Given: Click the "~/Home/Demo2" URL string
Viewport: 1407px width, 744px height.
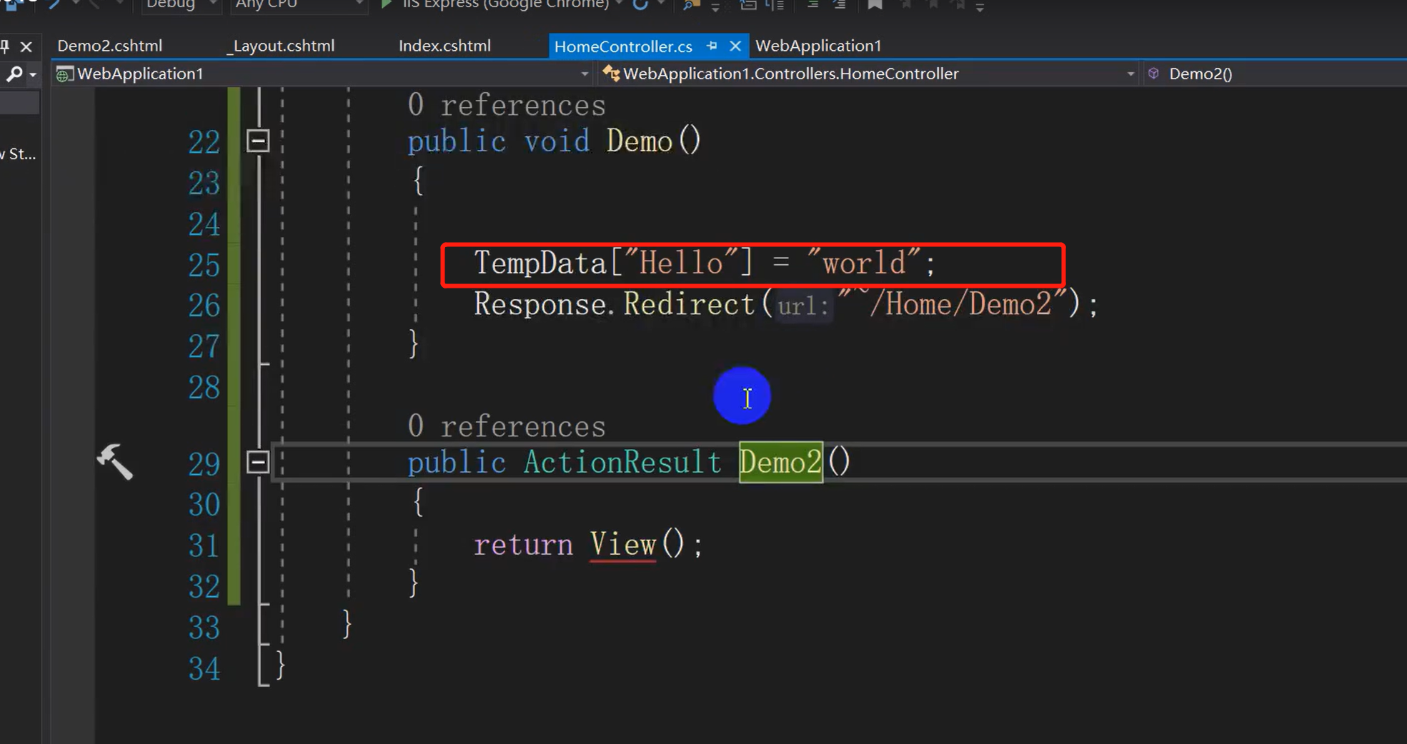Looking at the screenshot, I should pyautogui.click(x=953, y=303).
